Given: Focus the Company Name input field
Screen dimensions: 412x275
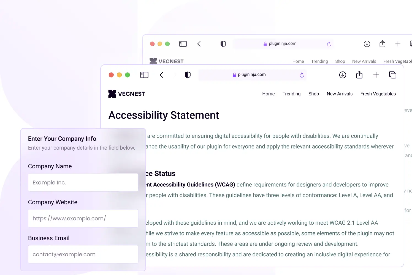Looking at the screenshot, I should pos(83,182).
